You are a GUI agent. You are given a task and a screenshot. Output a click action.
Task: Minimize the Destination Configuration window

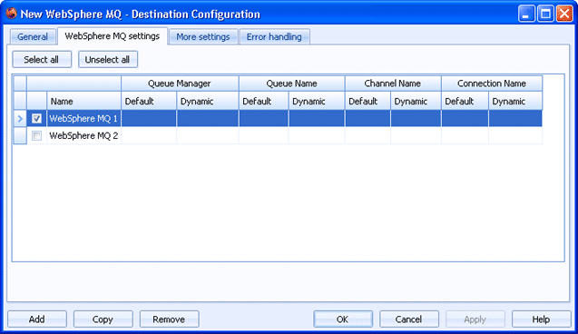526,14
